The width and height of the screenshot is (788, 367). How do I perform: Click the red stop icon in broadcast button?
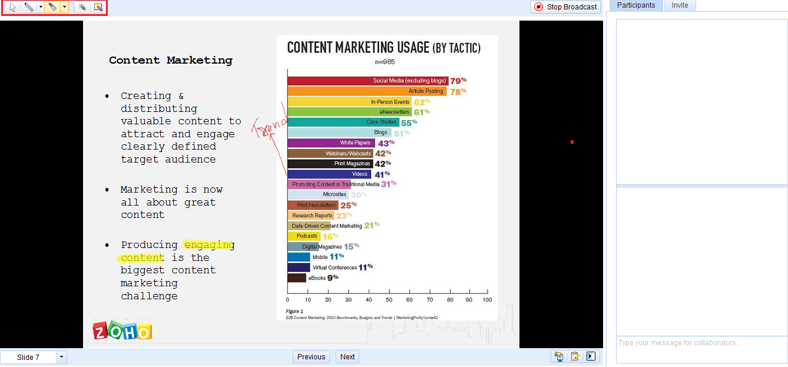pos(539,7)
